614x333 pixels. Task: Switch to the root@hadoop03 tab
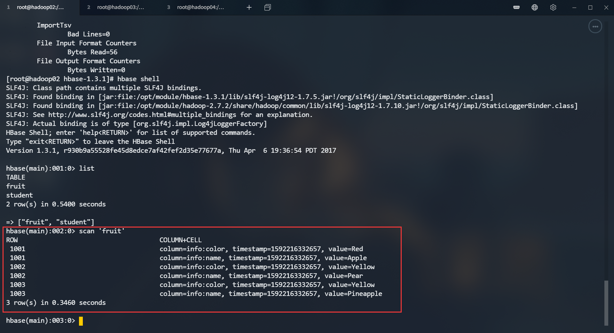pyautogui.click(x=120, y=7)
